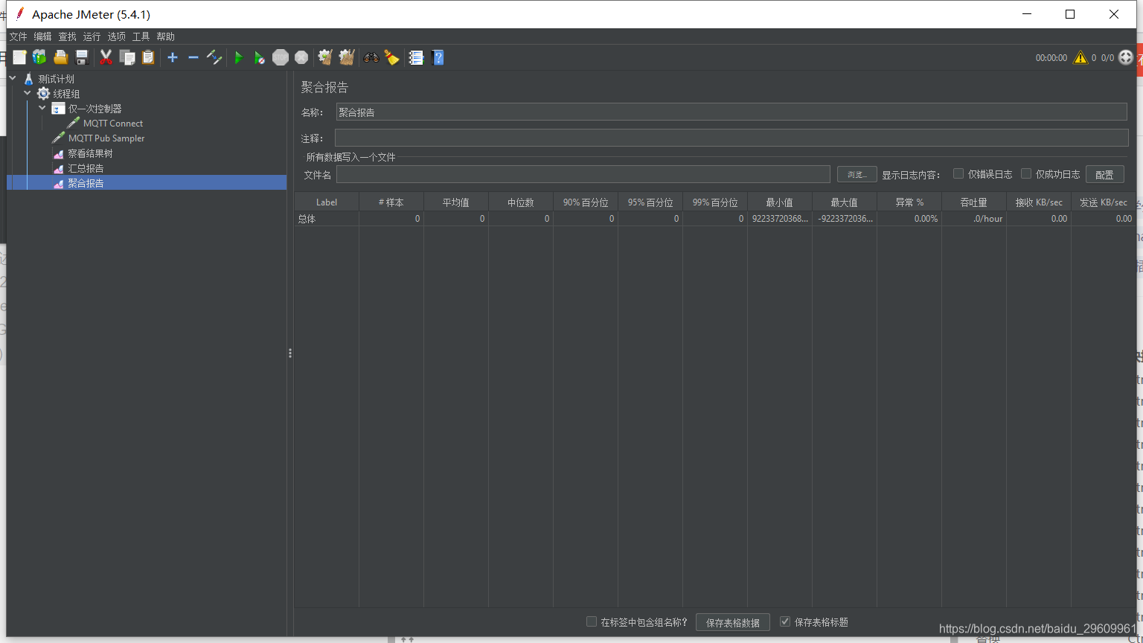This screenshot has width=1143, height=643.
Task: Open the 选项 menu
Action: pos(116,36)
